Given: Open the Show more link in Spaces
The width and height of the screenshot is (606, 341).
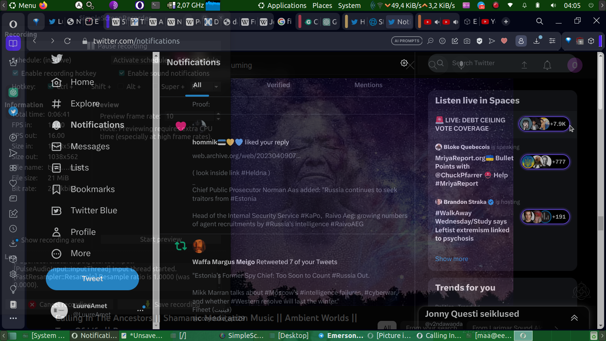Looking at the screenshot, I should pos(451,259).
